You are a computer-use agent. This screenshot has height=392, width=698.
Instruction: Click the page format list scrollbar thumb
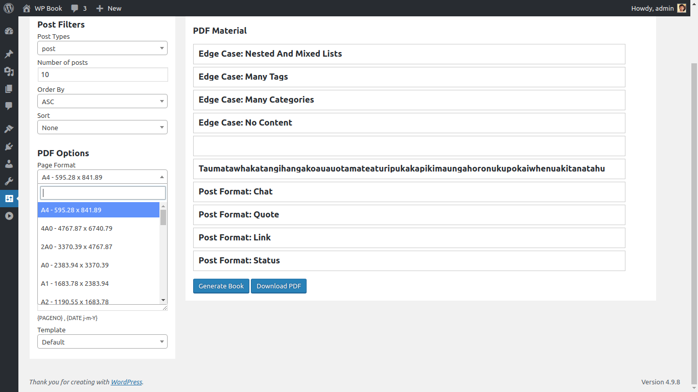(x=163, y=217)
